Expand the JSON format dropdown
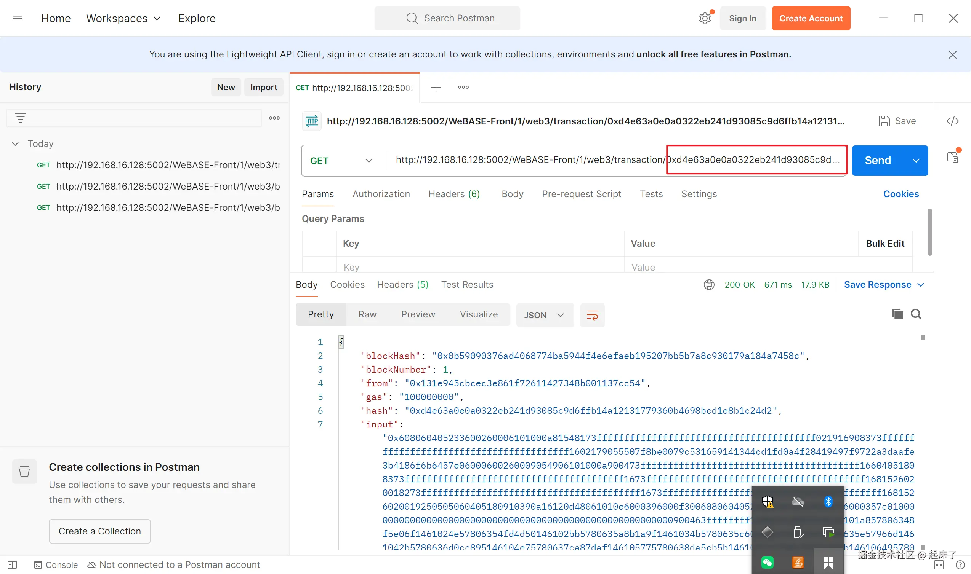Image resolution: width=971 pixels, height=574 pixels. point(544,315)
